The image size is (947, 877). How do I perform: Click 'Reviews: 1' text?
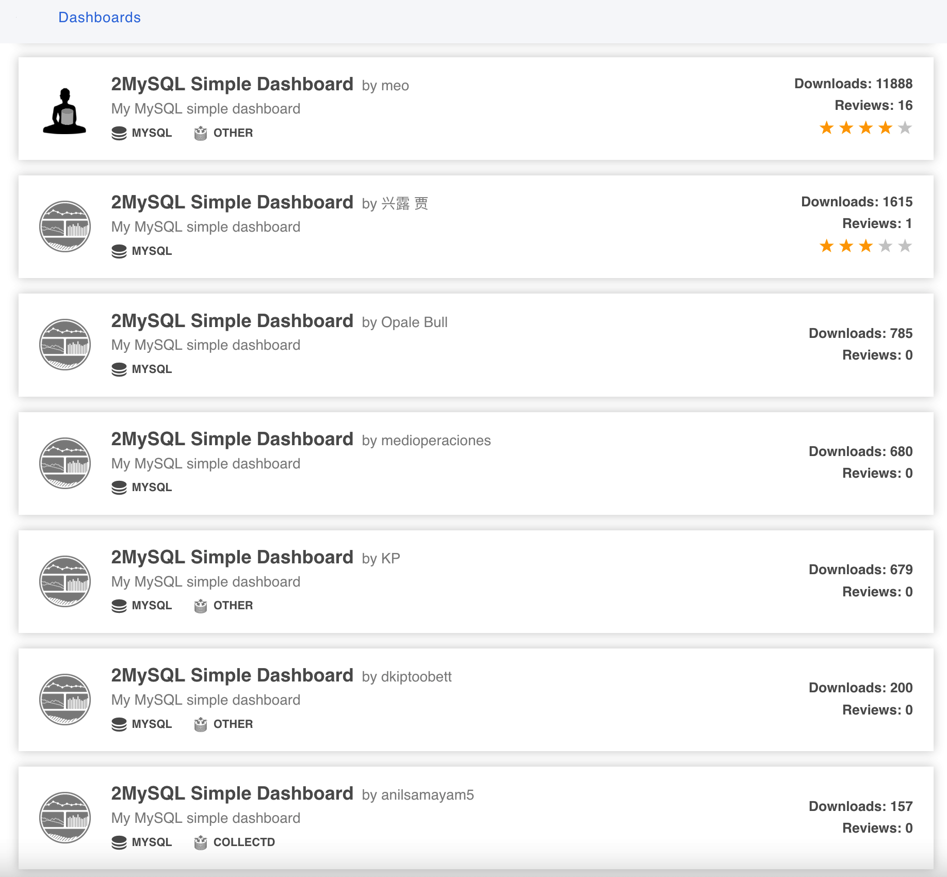[877, 223]
